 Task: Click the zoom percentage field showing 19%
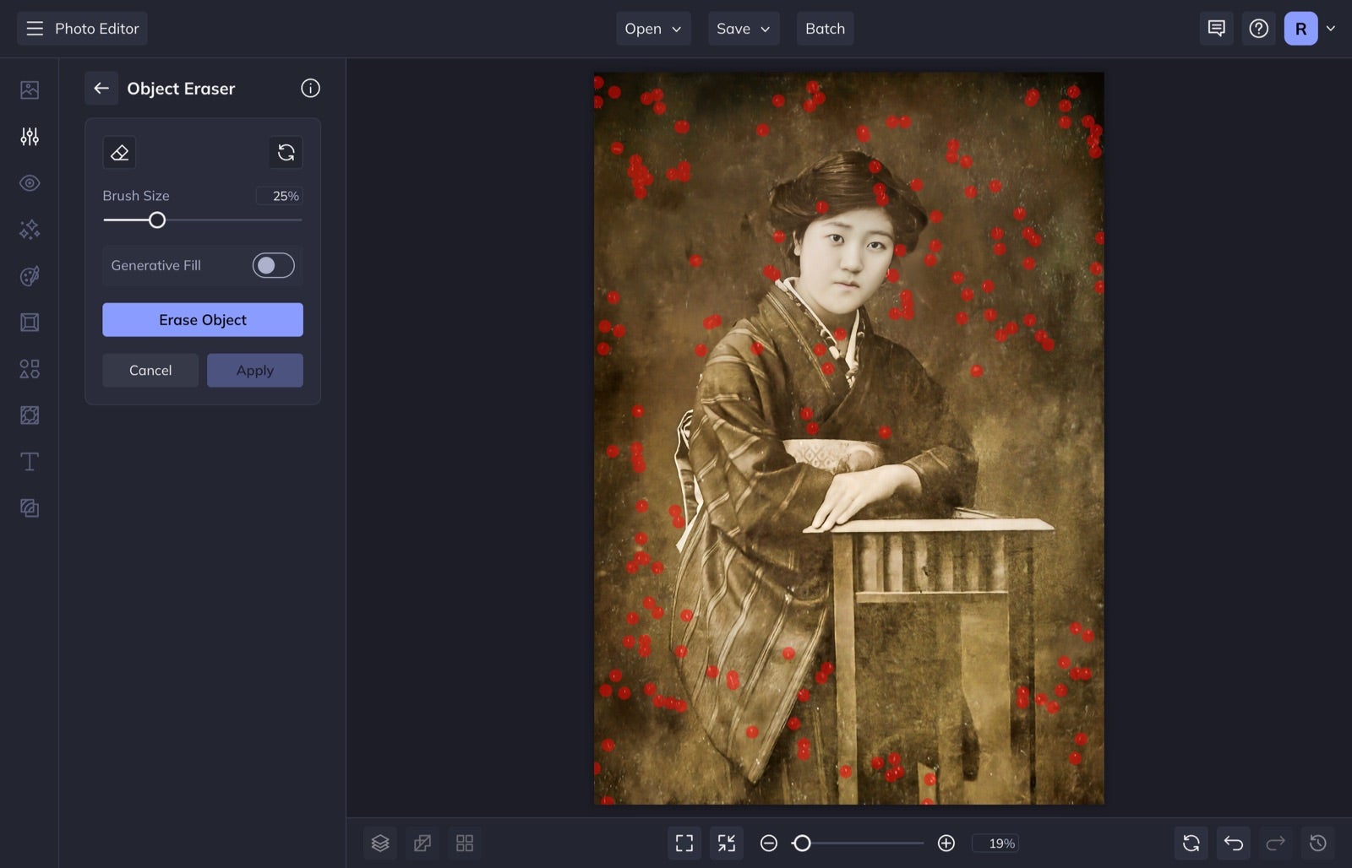996,843
